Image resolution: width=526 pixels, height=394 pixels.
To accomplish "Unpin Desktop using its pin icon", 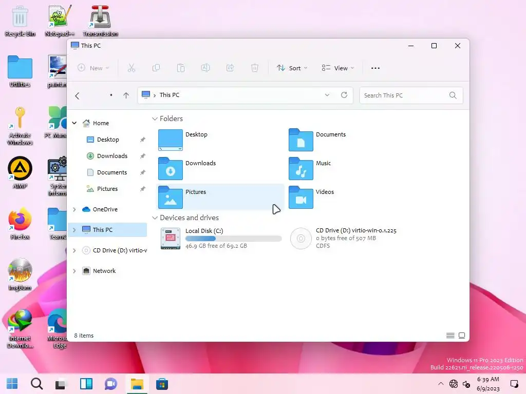I will 143,140.
